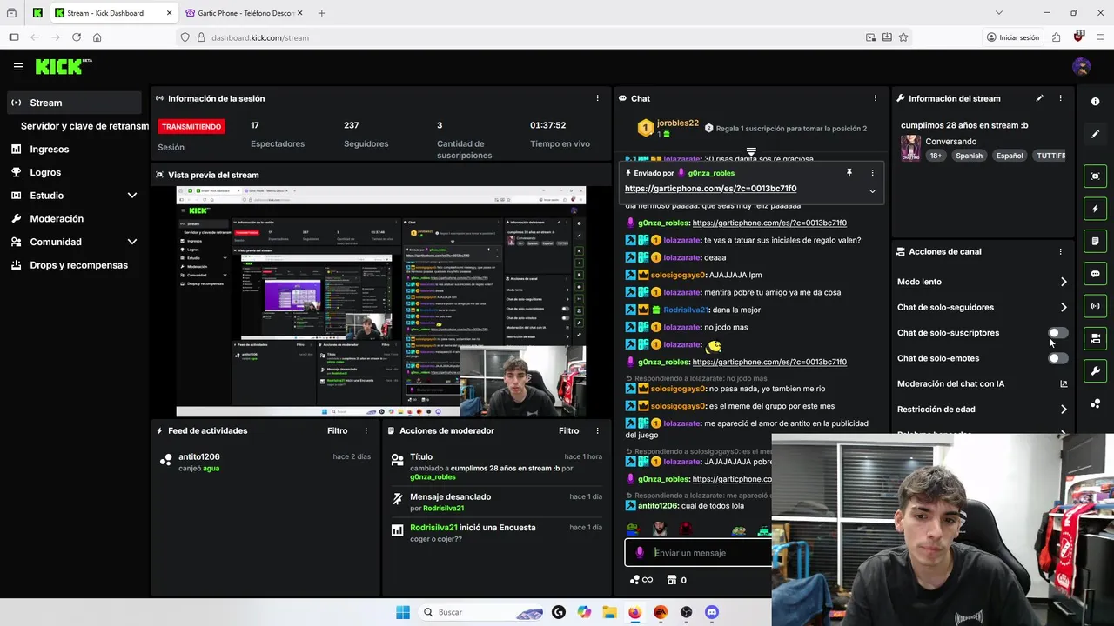This screenshot has width=1114, height=626.
Task: Toggle the chat bubble widget icon in sidebar
Action: (1095, 274)
